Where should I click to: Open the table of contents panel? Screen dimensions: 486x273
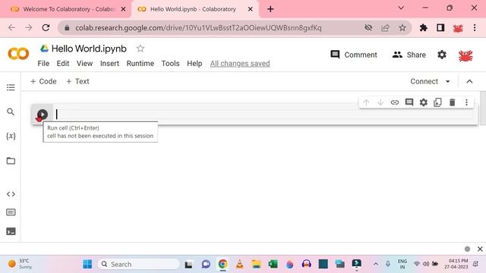click(11, 87)
